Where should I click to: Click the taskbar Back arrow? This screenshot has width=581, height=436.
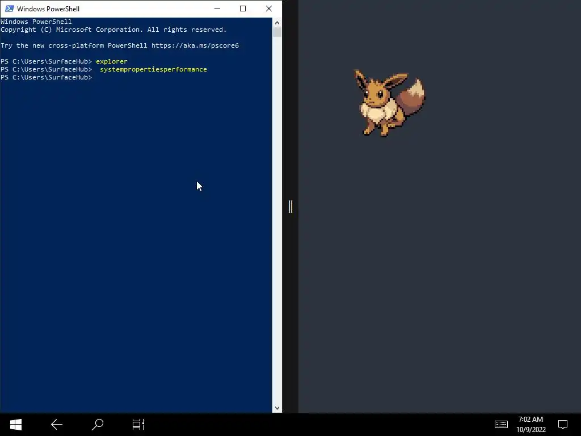57,425
